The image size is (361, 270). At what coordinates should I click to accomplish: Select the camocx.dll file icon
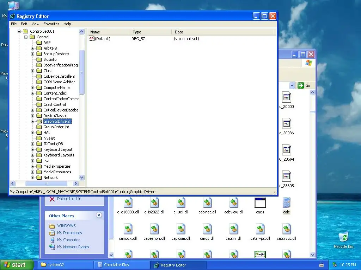click(128, 229)
